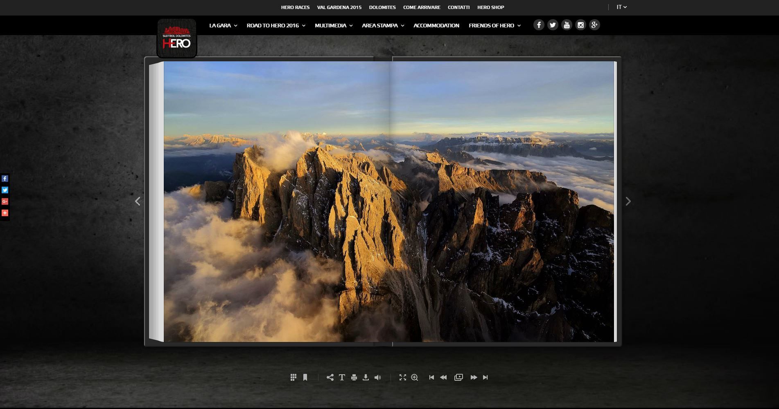The height and width of the screenshot is (409, 779).
Task: Open the Accommodation page
Action: pos(436,25)
